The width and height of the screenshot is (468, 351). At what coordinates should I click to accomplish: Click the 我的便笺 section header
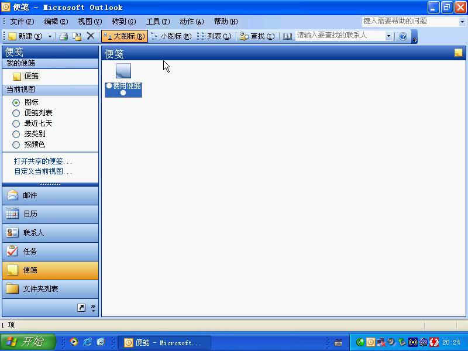coord(50,63)
